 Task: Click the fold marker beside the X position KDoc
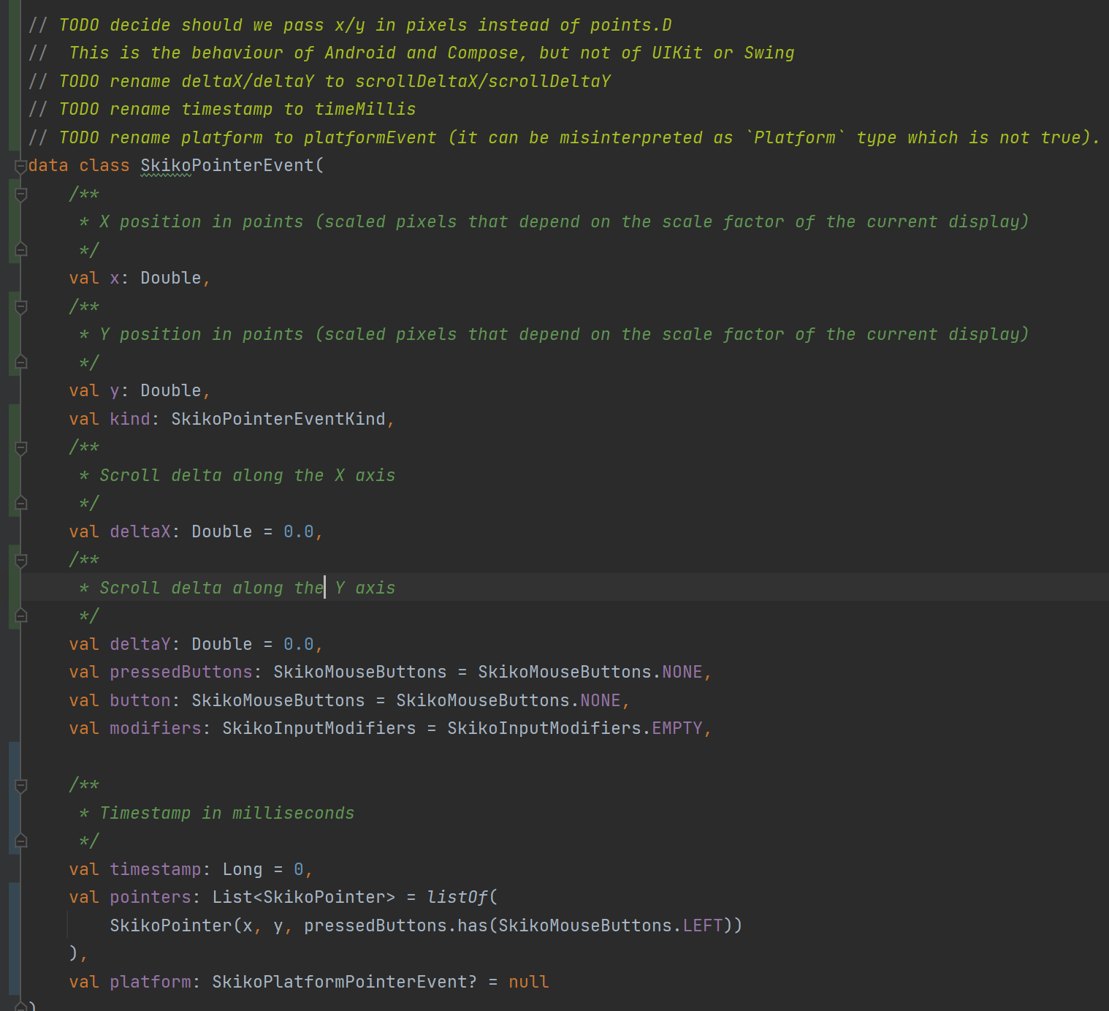tap(20, 193)
